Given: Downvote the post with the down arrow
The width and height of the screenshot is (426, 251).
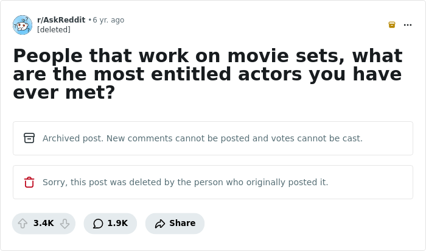Looking at the screenshot, I should click(65, 224).
